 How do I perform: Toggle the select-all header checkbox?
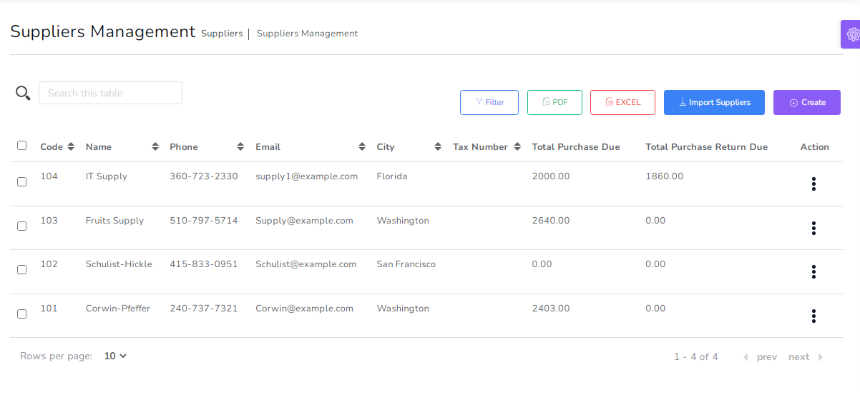click(x=21, y=146)
